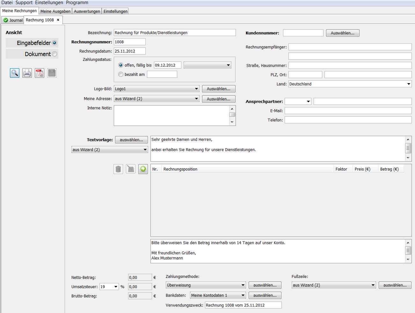Close the Rechnung 1008 tab
415x313 pixels.
(58, 20)
